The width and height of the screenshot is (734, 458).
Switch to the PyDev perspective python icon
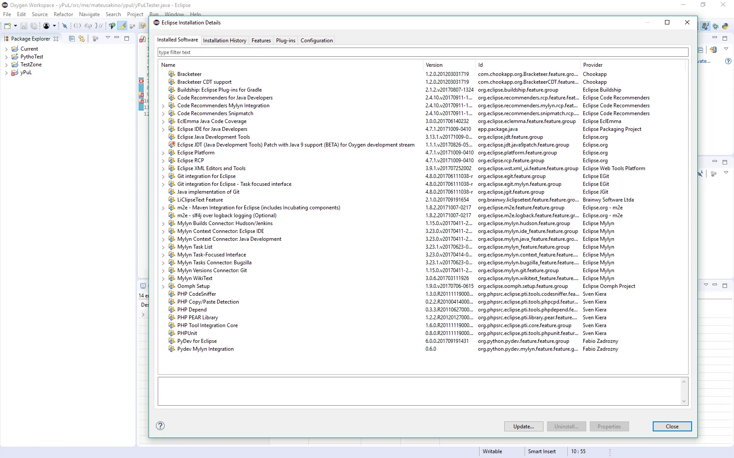point(725,26)
